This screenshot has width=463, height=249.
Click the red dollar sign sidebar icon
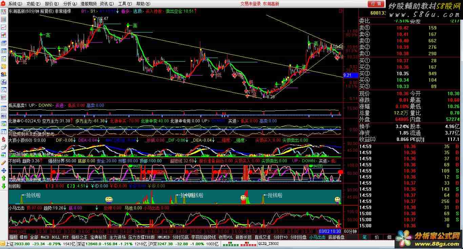click(x=4, y=140)
